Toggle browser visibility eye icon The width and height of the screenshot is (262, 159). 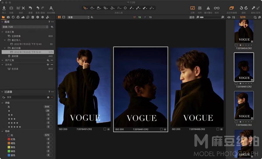pos(229,17)
